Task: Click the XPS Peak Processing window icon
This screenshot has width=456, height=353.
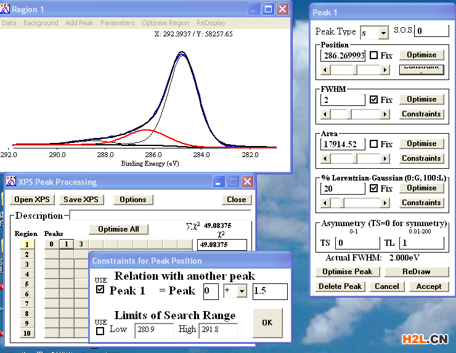Action: 11,182
